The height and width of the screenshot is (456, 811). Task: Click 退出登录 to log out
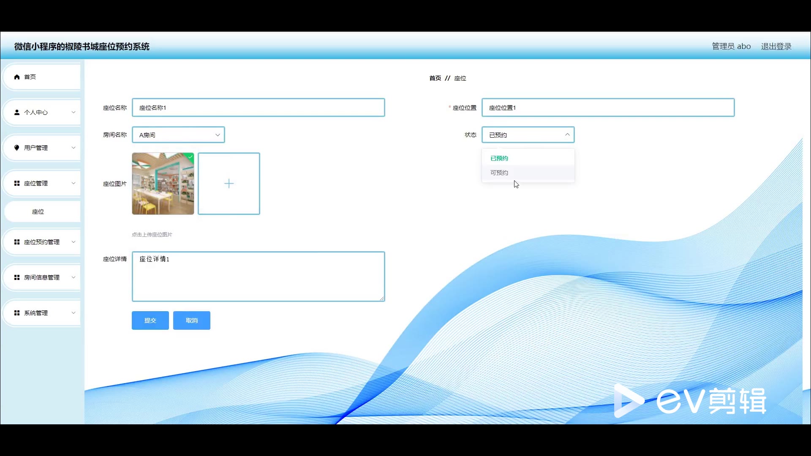click(776, 46)
